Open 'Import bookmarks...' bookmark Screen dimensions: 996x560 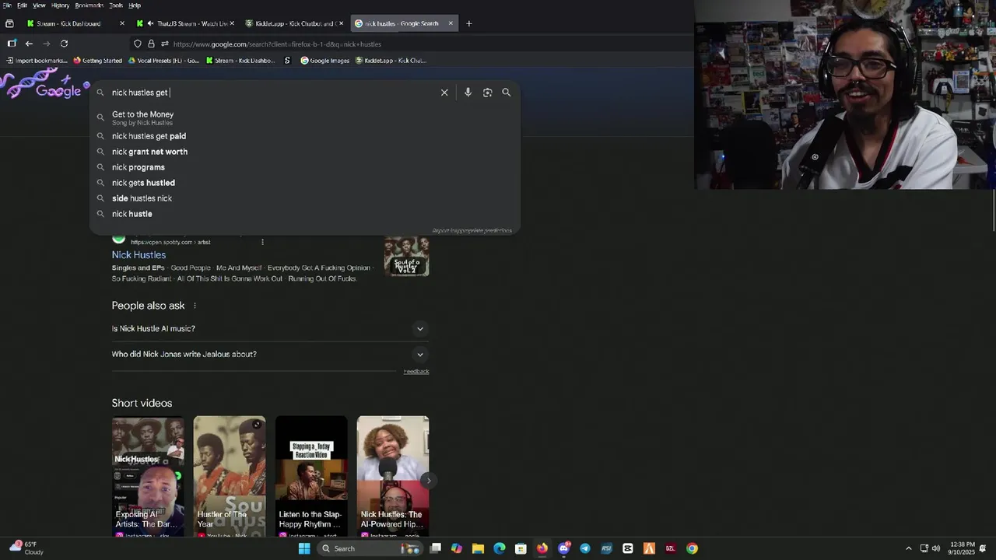[x=37, y=61]
